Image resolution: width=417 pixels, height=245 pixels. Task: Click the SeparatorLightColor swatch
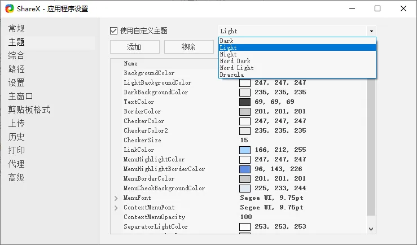[245, 226]
